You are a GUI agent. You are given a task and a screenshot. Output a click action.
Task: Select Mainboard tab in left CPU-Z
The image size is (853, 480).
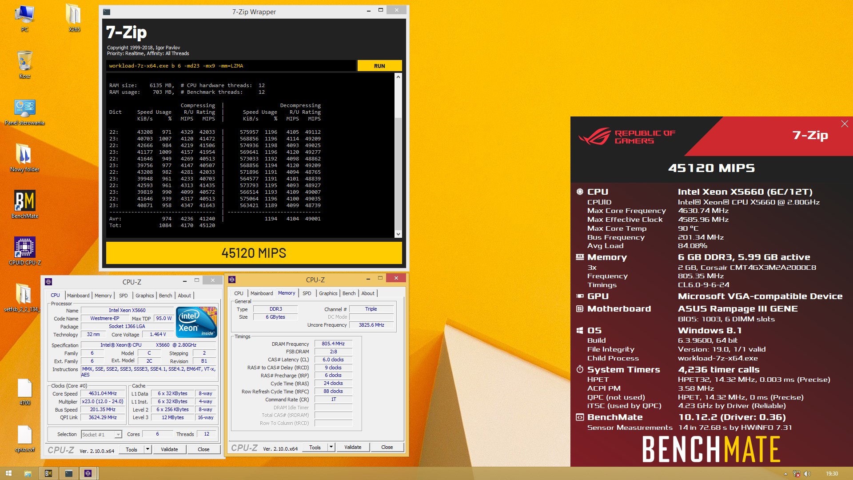78,296
